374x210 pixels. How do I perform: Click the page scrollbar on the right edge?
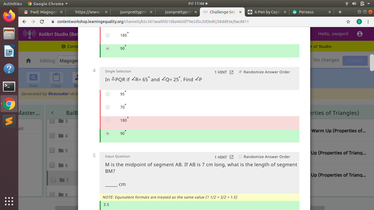tap(371, 63)
